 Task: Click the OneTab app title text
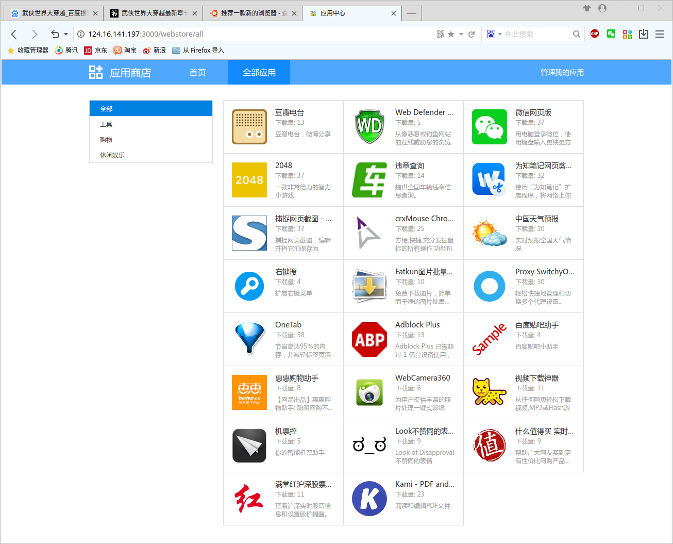[288, 325]
